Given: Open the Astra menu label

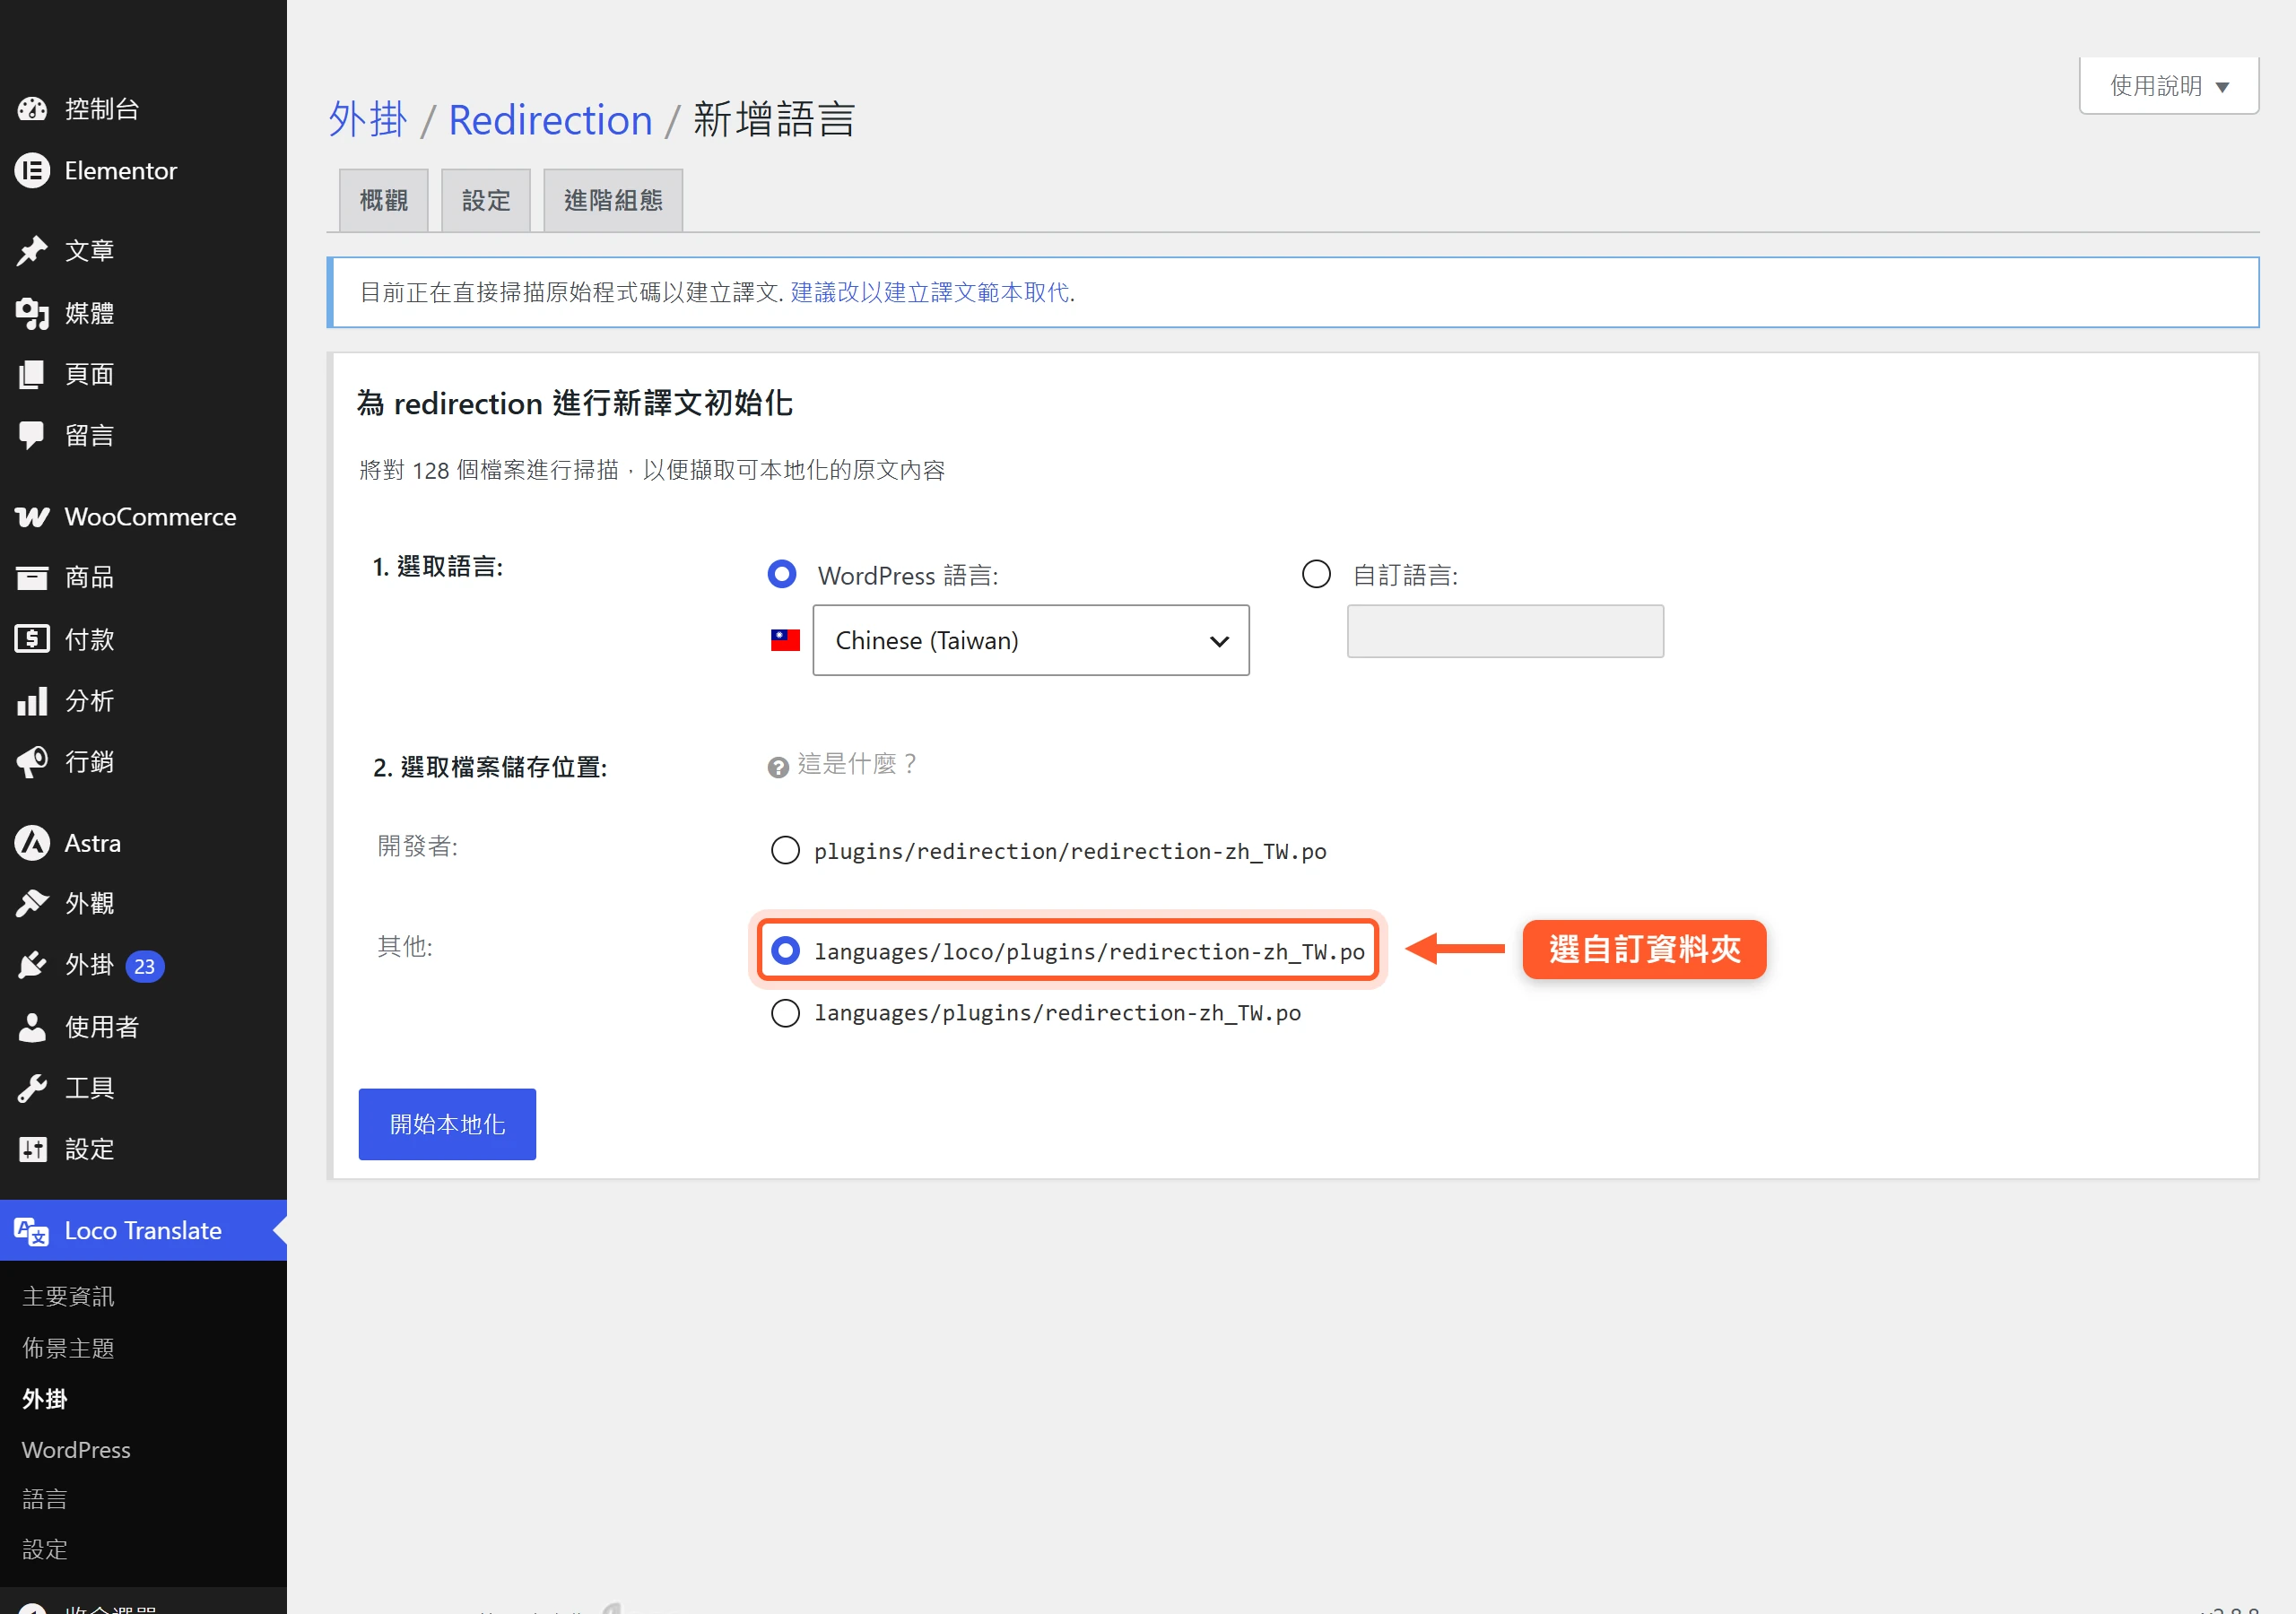Looking at the screenshot, I should 92,843.
